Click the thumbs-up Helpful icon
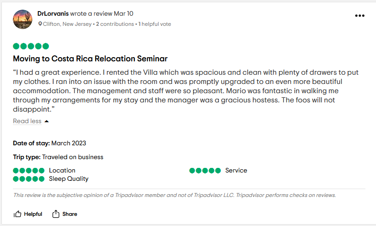 pyautogui.click(x=18, y=214)
